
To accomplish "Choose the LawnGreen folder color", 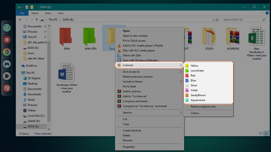I will tap(197, 71).
